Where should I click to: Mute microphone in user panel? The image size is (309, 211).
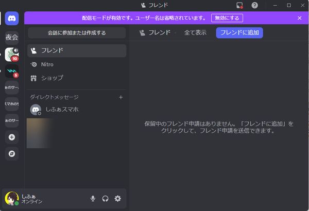coord(93,198)
